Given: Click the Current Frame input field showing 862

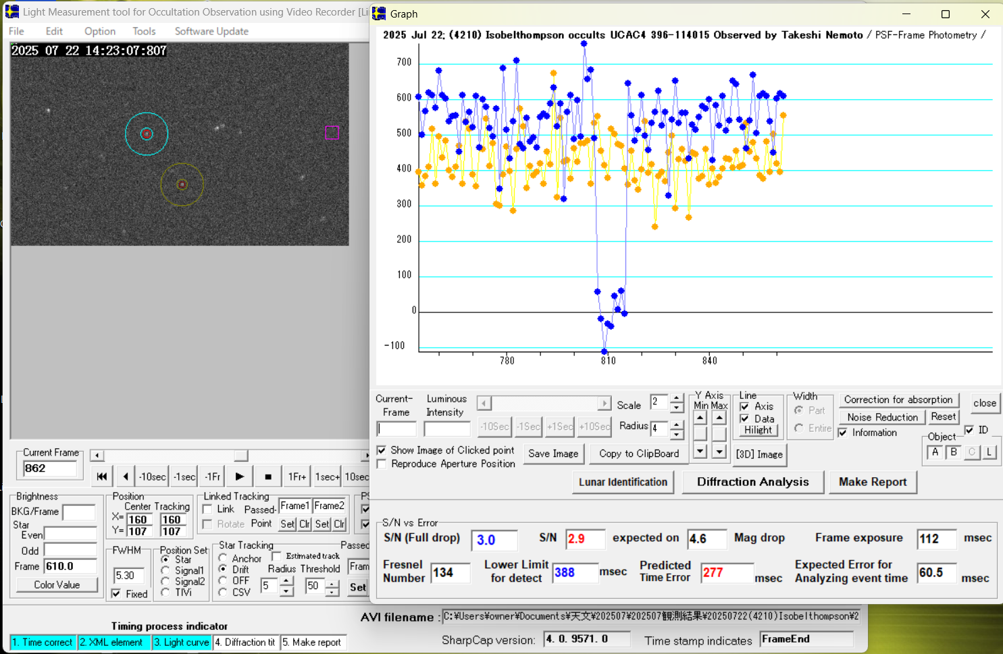Looking at the screenshot, I should [x=49, y=468].
